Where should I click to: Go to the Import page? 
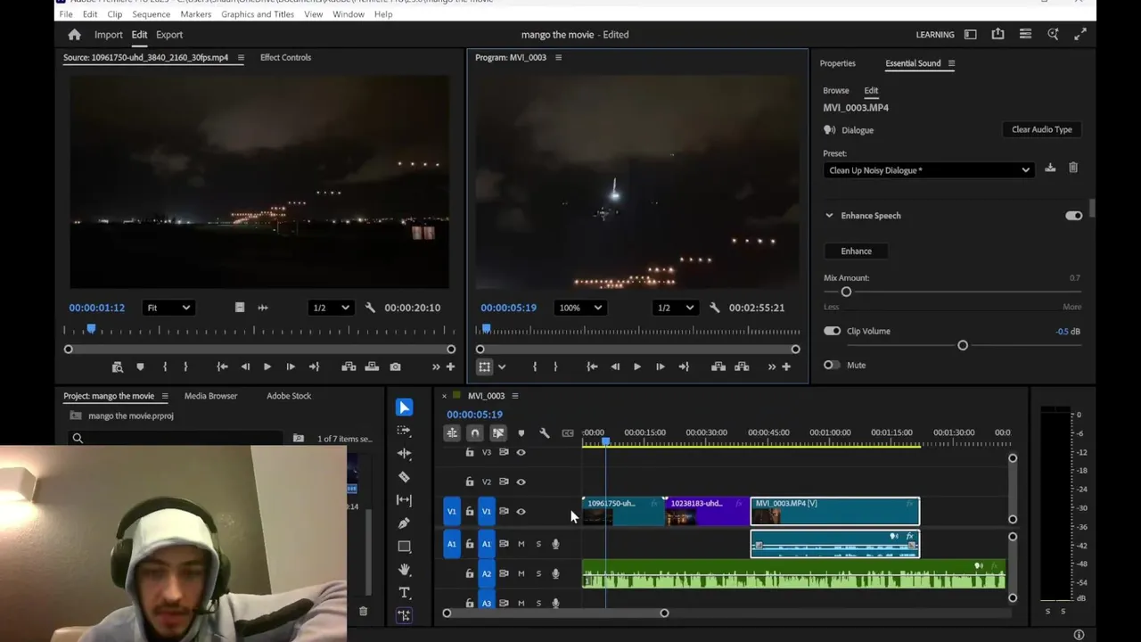(x=109, y=35)
